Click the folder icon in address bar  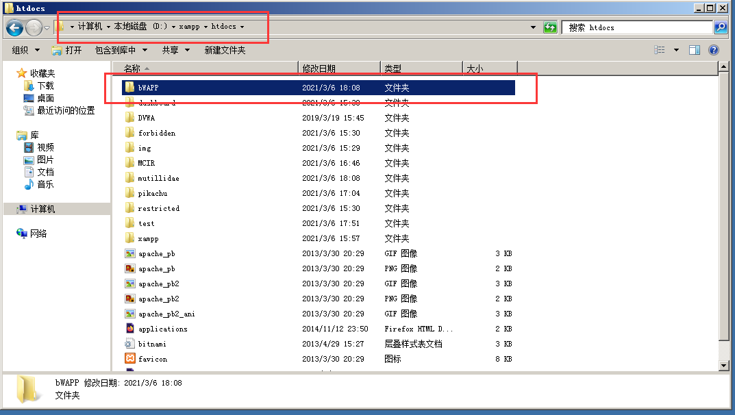pyautogui.click(x=61, y=27)
